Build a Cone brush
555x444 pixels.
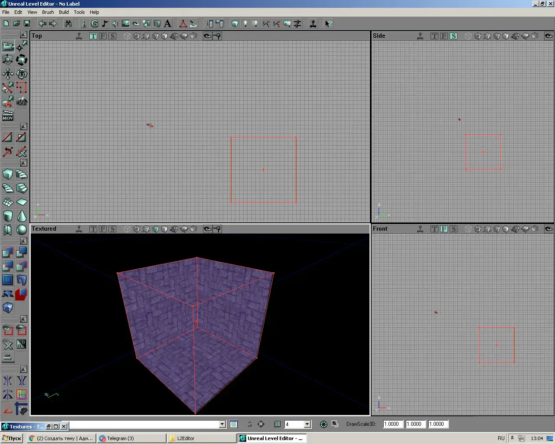(22, 215)
